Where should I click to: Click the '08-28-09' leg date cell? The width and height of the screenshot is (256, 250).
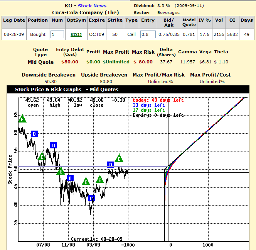(x=14, y=34)
